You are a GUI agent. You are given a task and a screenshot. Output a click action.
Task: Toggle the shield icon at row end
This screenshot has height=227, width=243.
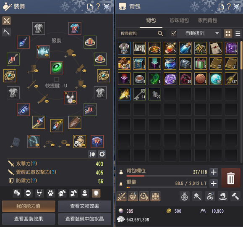(x=96, y=193)
